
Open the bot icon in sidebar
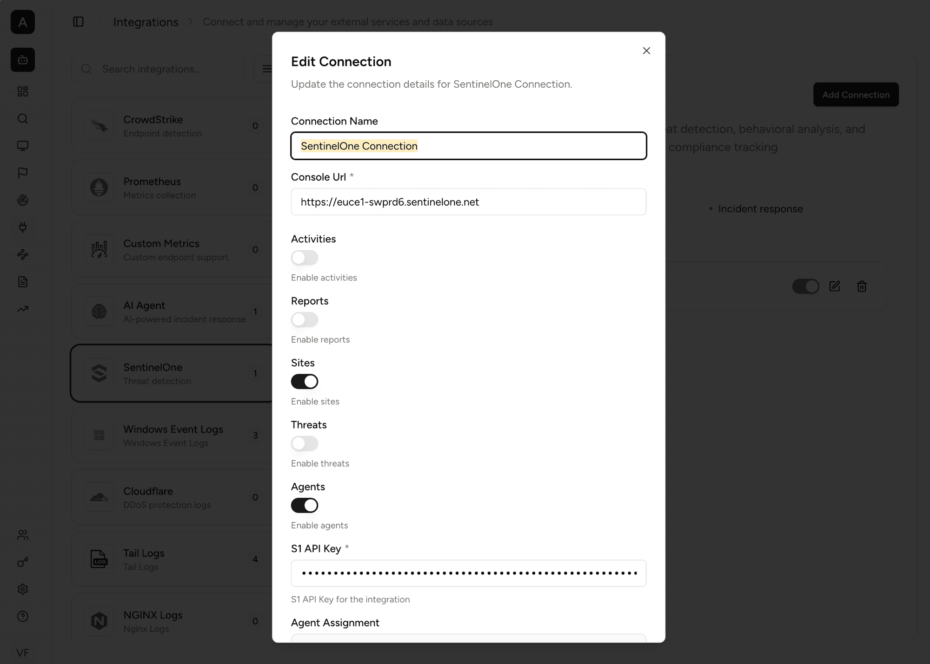(23, 60)
